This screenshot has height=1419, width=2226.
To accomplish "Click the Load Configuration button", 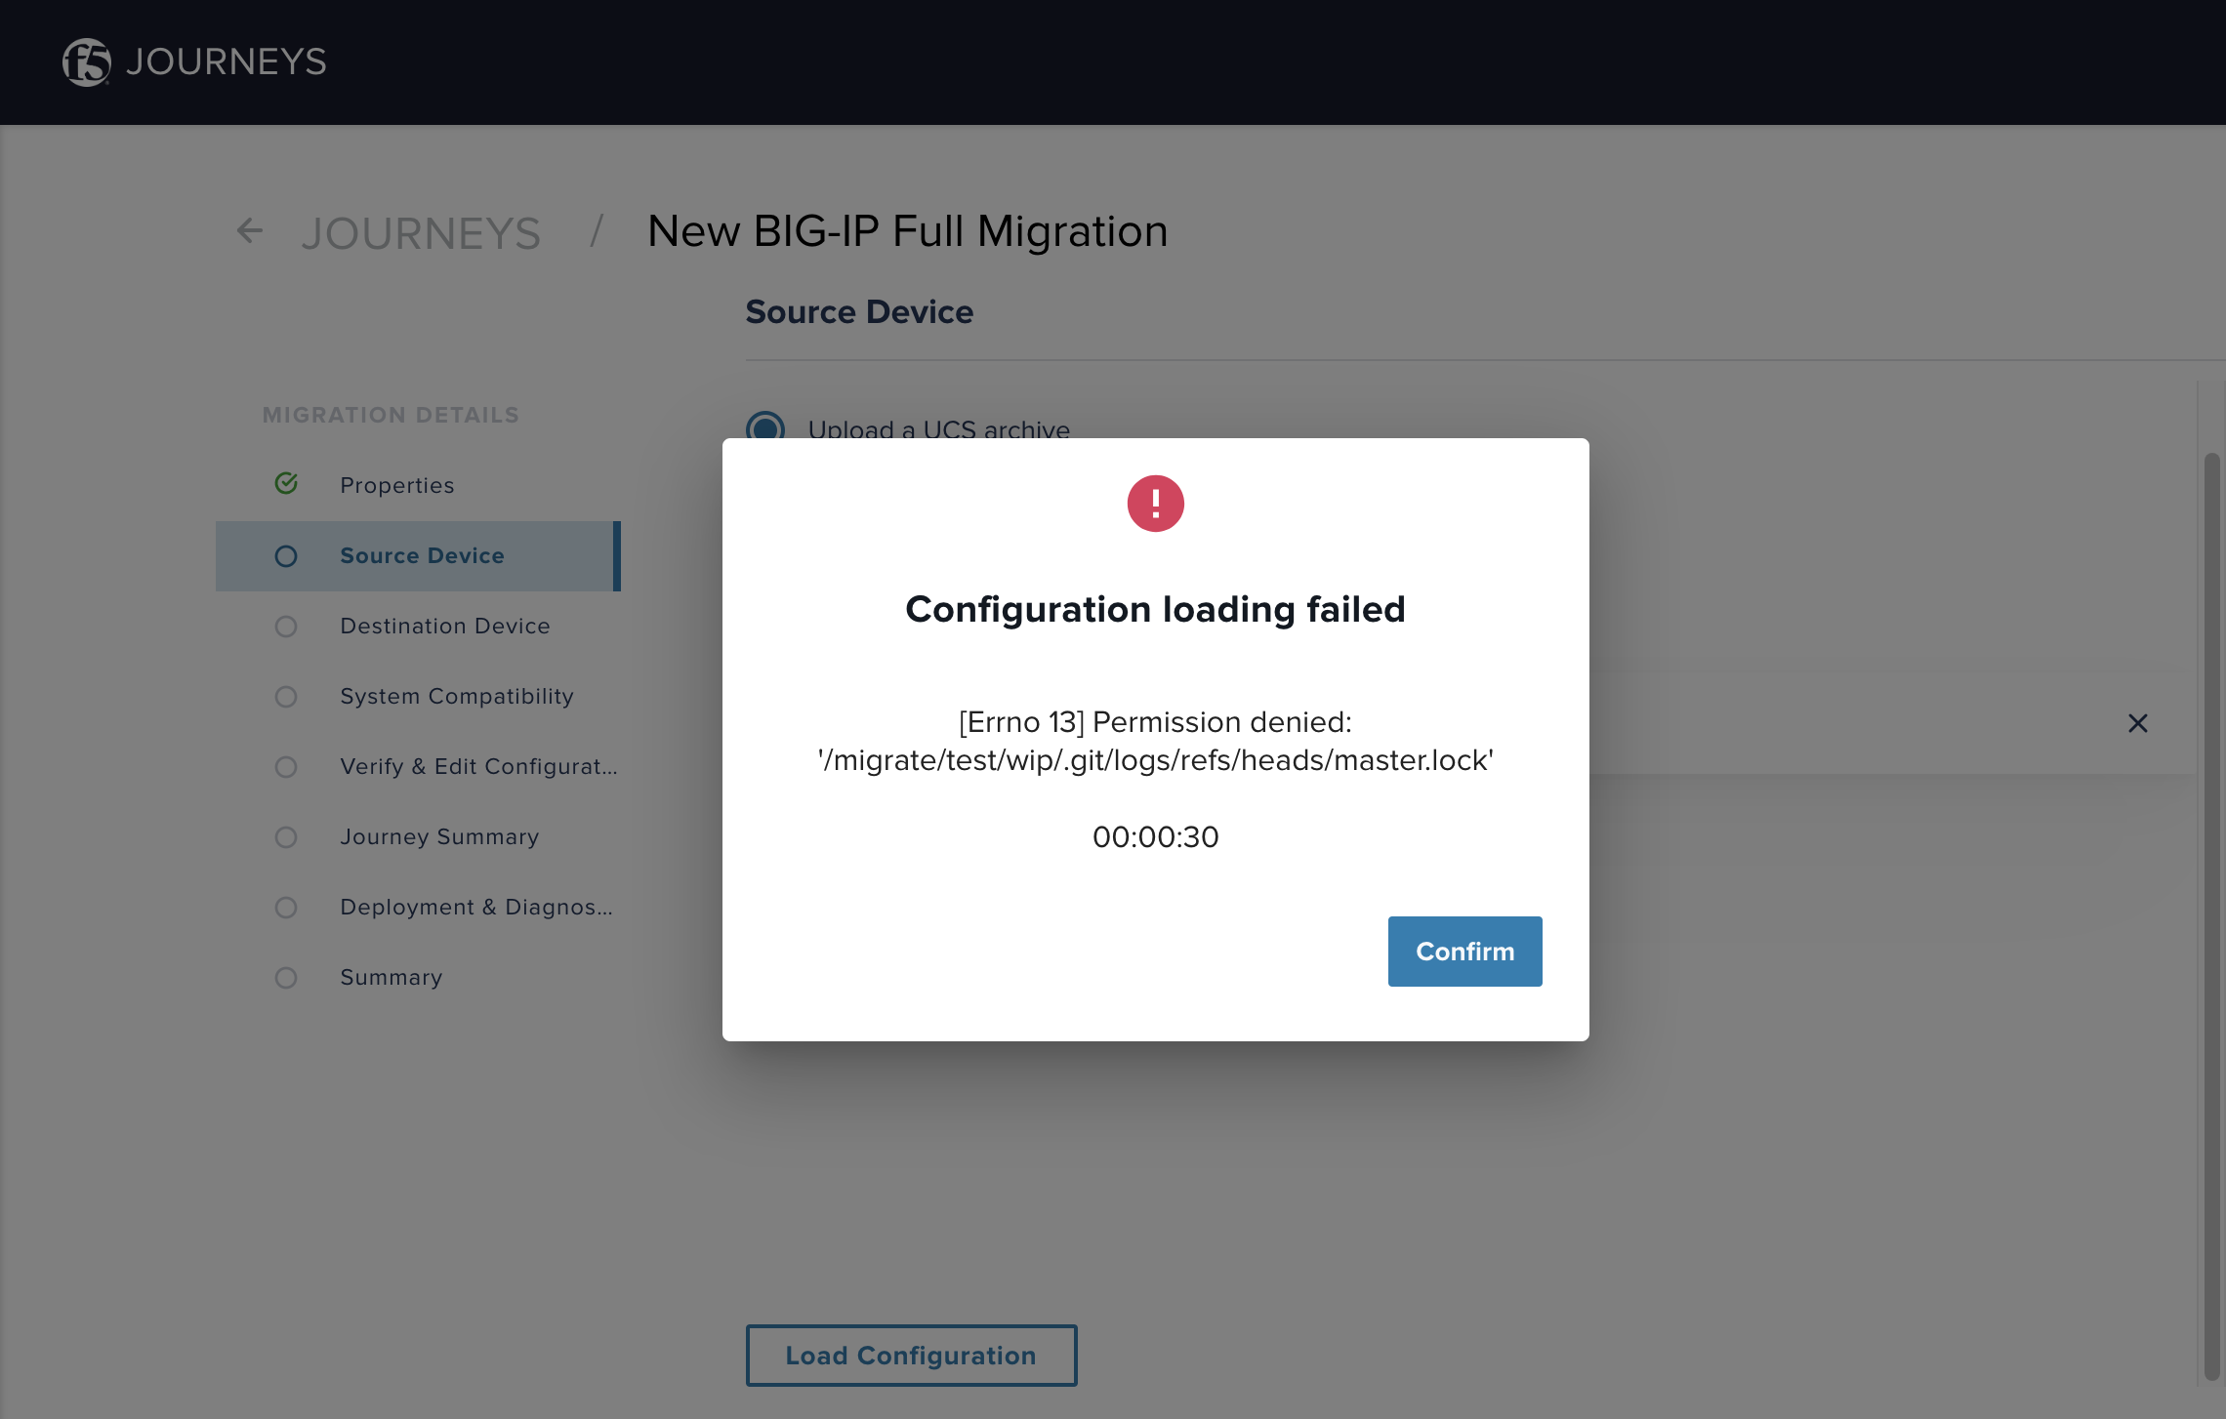I will [x=911, y=1355].
